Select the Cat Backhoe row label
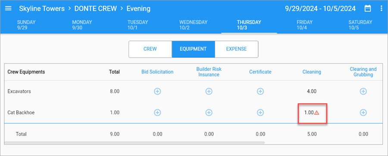This screenshot has width=388, height=156. point(21,113)
